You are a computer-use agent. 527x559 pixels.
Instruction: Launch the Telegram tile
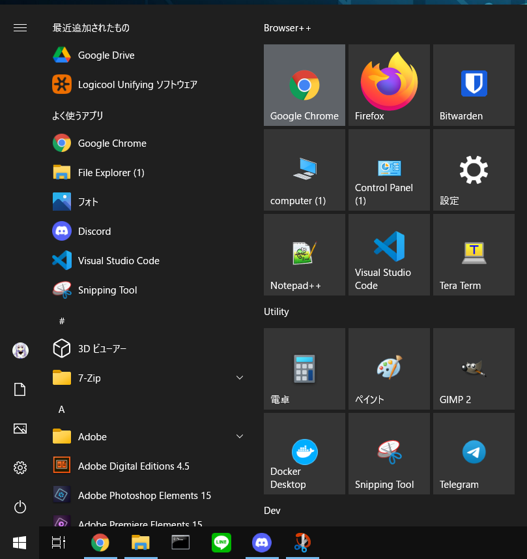(x=474, y=453)
